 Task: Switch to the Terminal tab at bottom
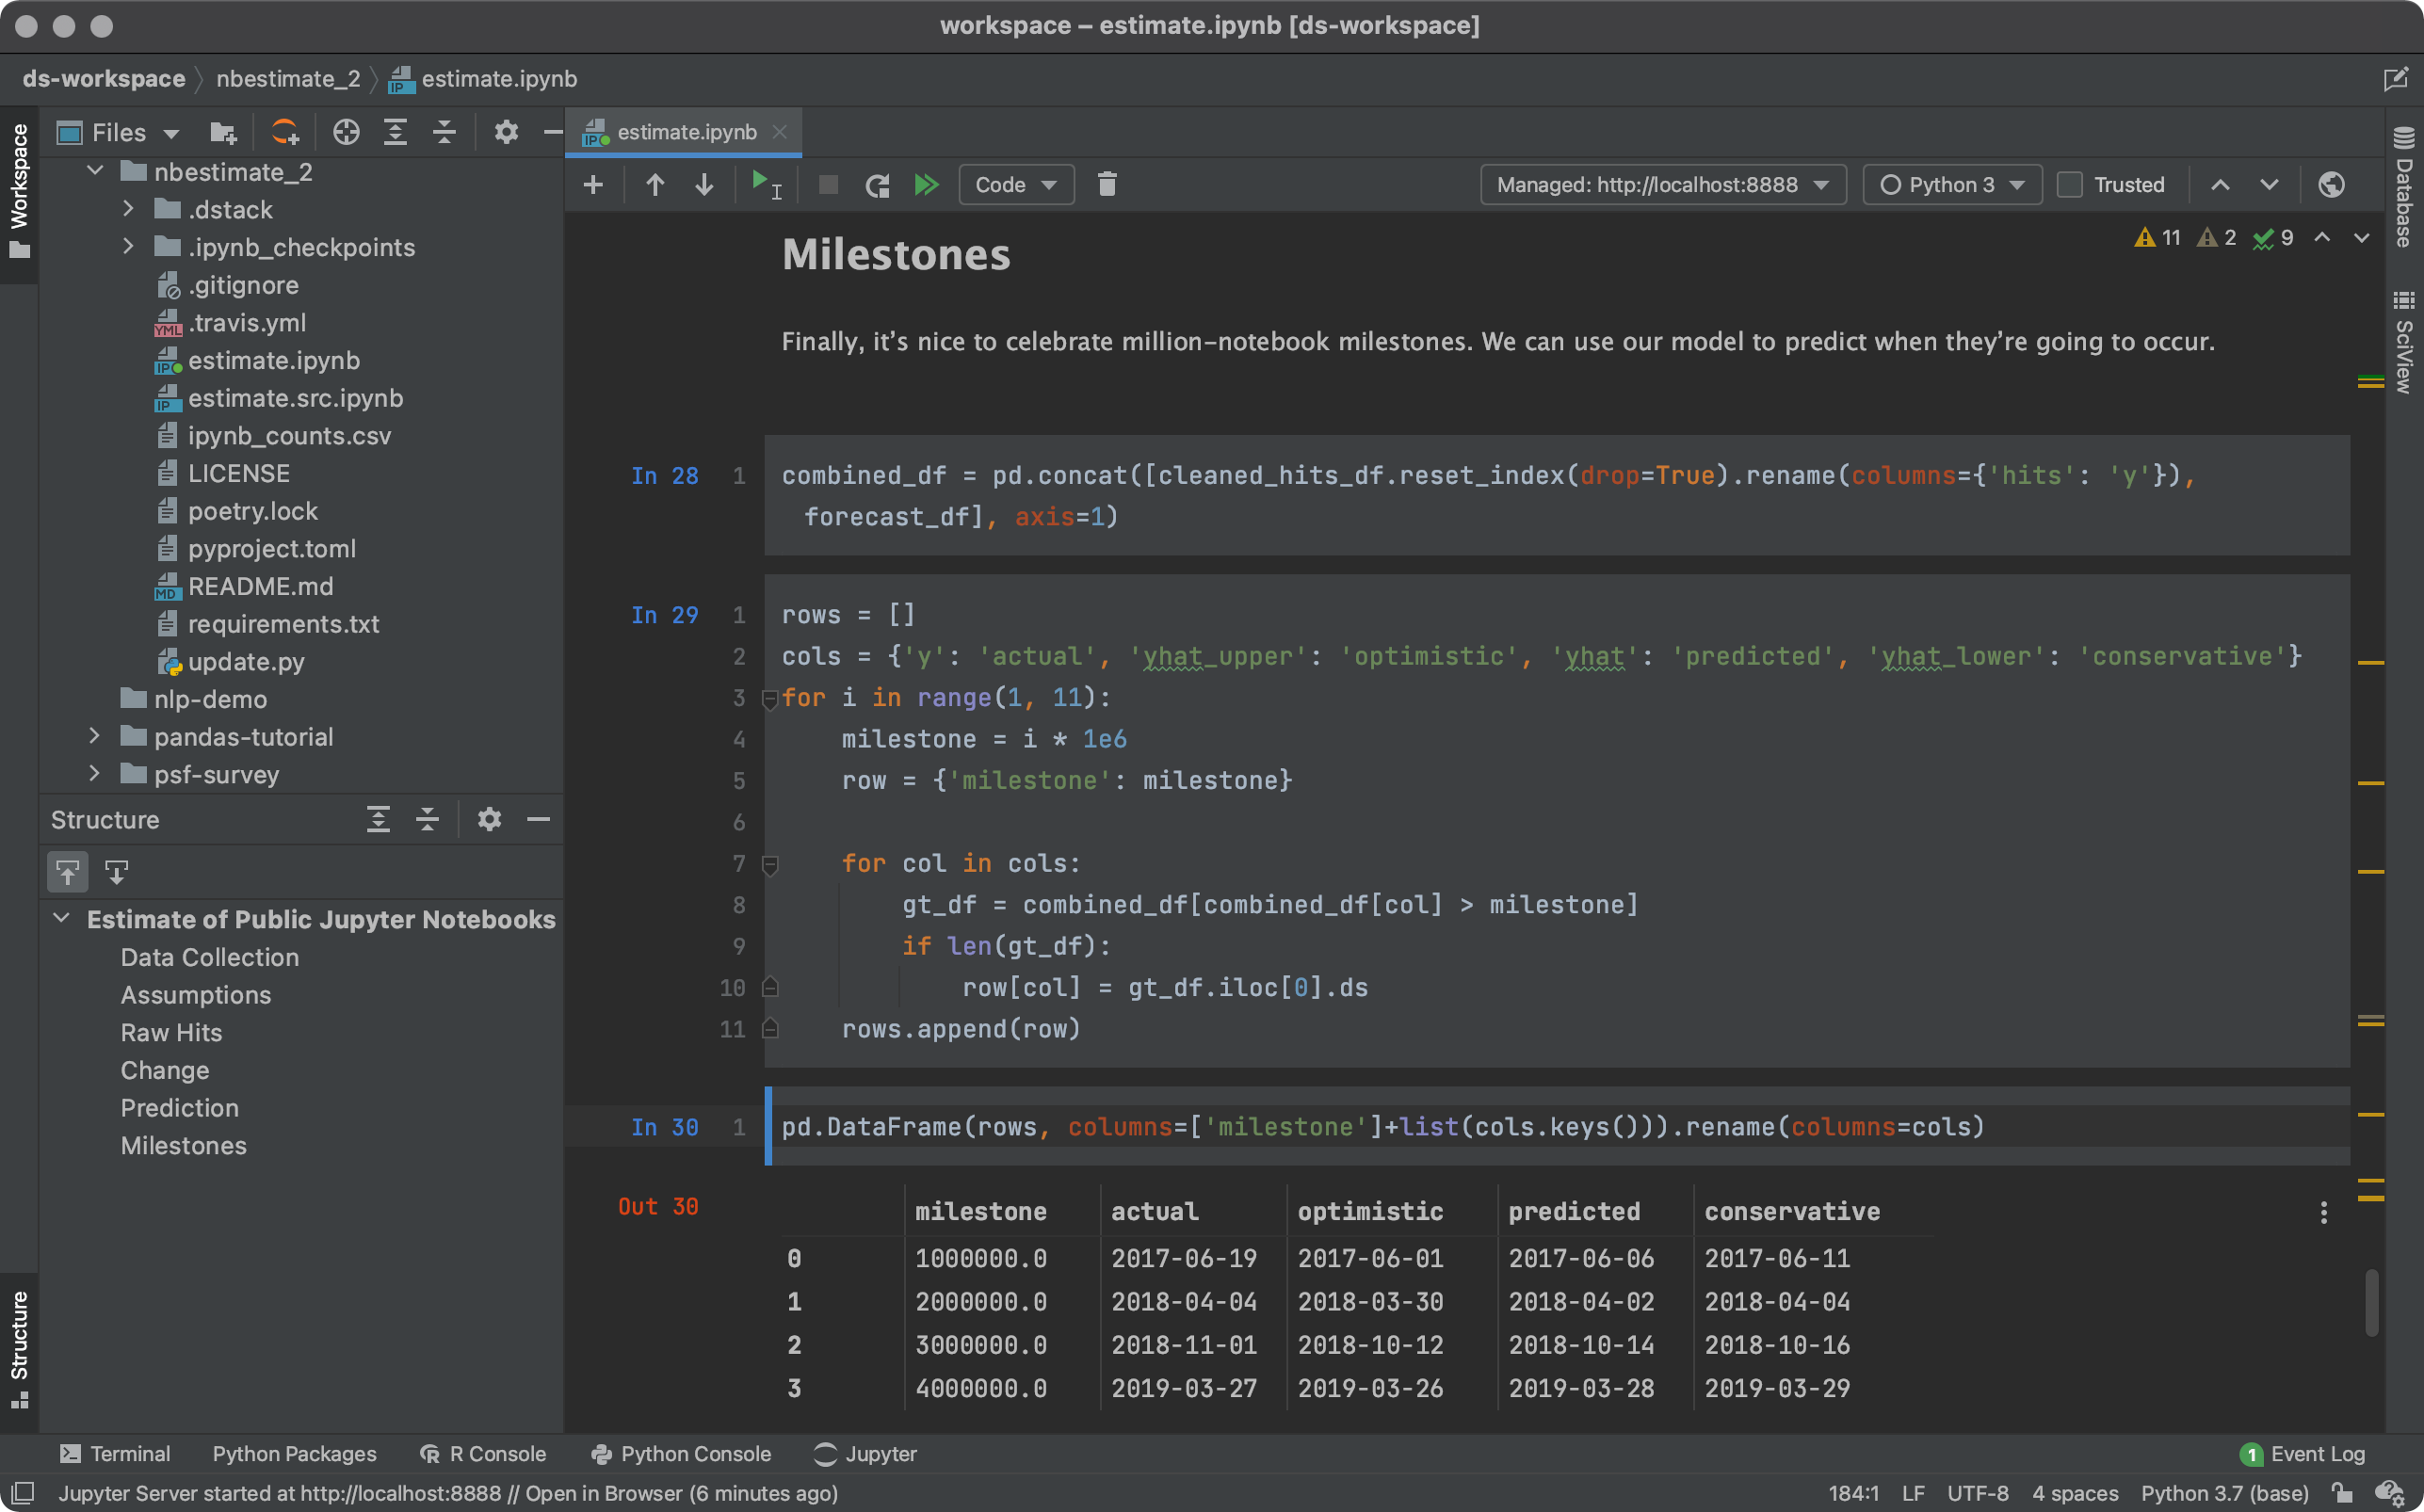[115, 1453]
